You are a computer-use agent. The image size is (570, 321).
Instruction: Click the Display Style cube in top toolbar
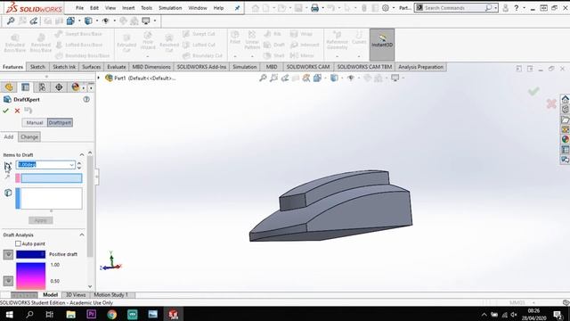pos(88,21)
